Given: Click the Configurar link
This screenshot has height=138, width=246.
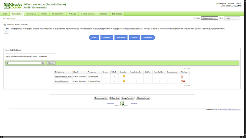Looking at the screenshot, I should click(x=222, y=3).
